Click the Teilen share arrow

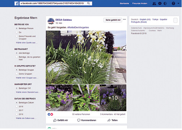pyautogui.click(x=109, y=120)
